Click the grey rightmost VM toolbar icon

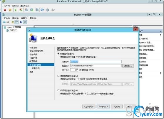53,10
